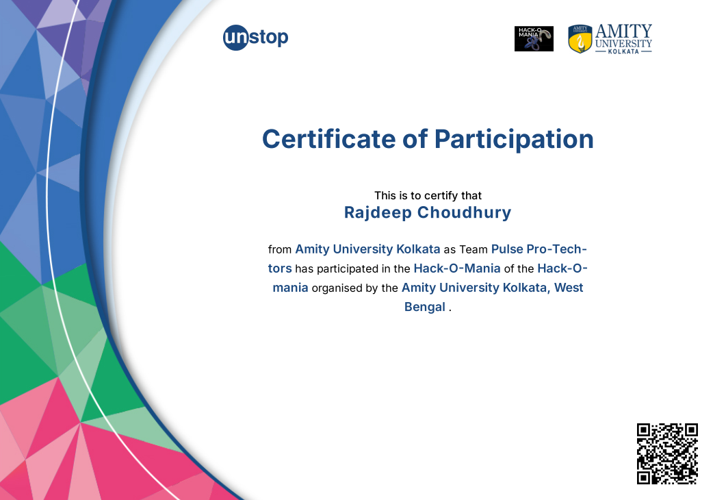This screenshot has height=500, width=713.
Task: Click the word 'mania' before 'organised by'
Action: point(290,288)
